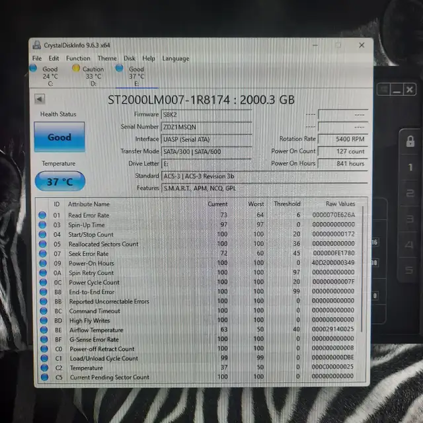The width and height of the screenshot is (423, 423).
Task: Click the status dot for End-to-End Error
Action: tap(44, 291)
